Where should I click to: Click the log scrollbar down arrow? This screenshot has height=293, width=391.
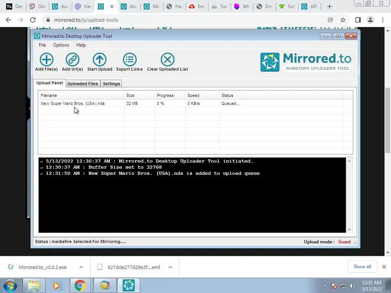point(349,229)
